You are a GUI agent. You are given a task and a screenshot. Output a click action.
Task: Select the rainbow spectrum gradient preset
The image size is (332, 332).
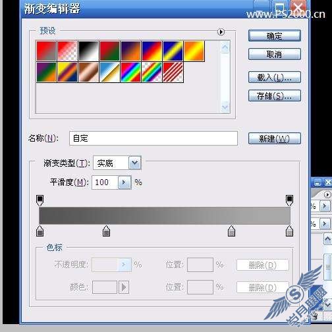click(130, 72)
